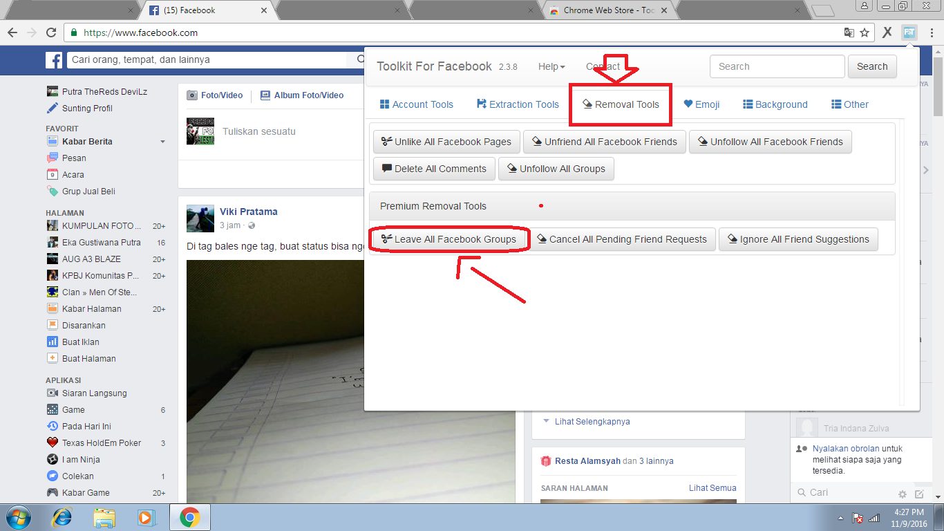The height and width of the screenshot is (531, 944).
Task: Select the Removal Tools tab
Action: [621, 104]
